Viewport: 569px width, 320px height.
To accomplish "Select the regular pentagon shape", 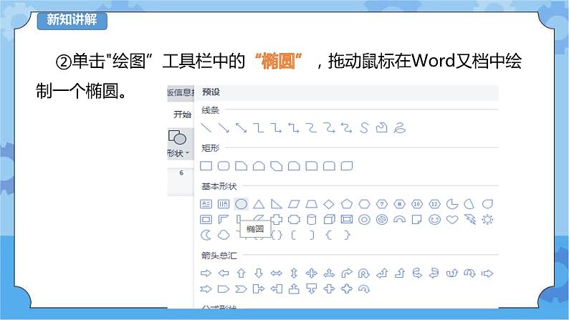I will pos(347,204).
